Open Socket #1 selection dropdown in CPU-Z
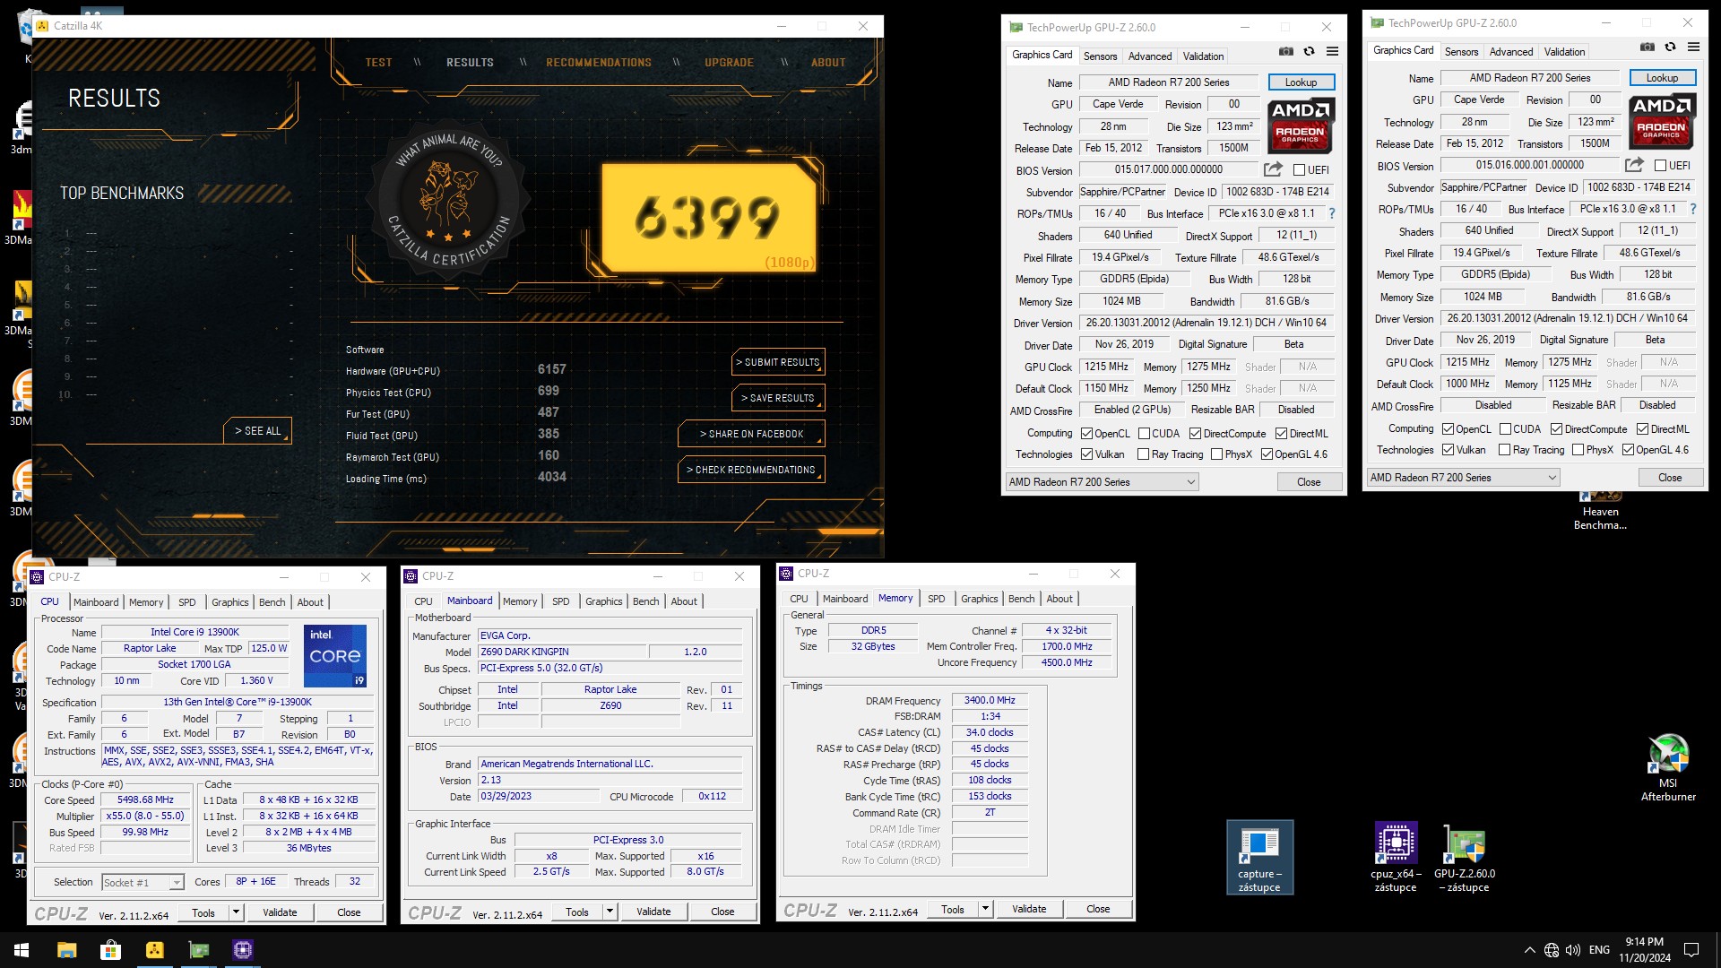Viewport: 1721px width, 968px height. pos(177,883)
